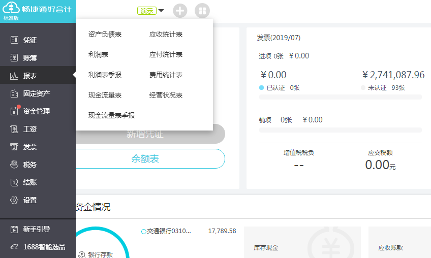Click the 凭证 sidebar icon

point(14,40)
